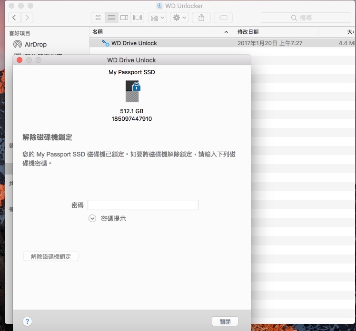Click the Share button in Finder toolbar
The image size is (356, 331).
pyautogui.click(x=201, y=18)
